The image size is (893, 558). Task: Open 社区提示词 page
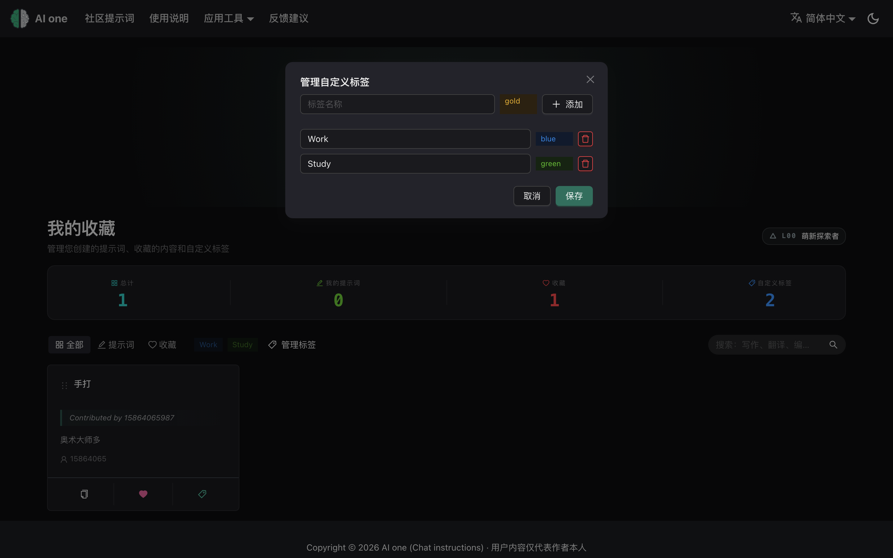[109, 19]
